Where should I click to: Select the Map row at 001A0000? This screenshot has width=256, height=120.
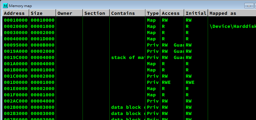(x=16, y=64)
